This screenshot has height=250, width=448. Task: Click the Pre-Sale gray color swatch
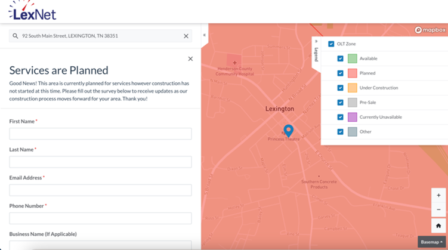click(x=353, y=103)
